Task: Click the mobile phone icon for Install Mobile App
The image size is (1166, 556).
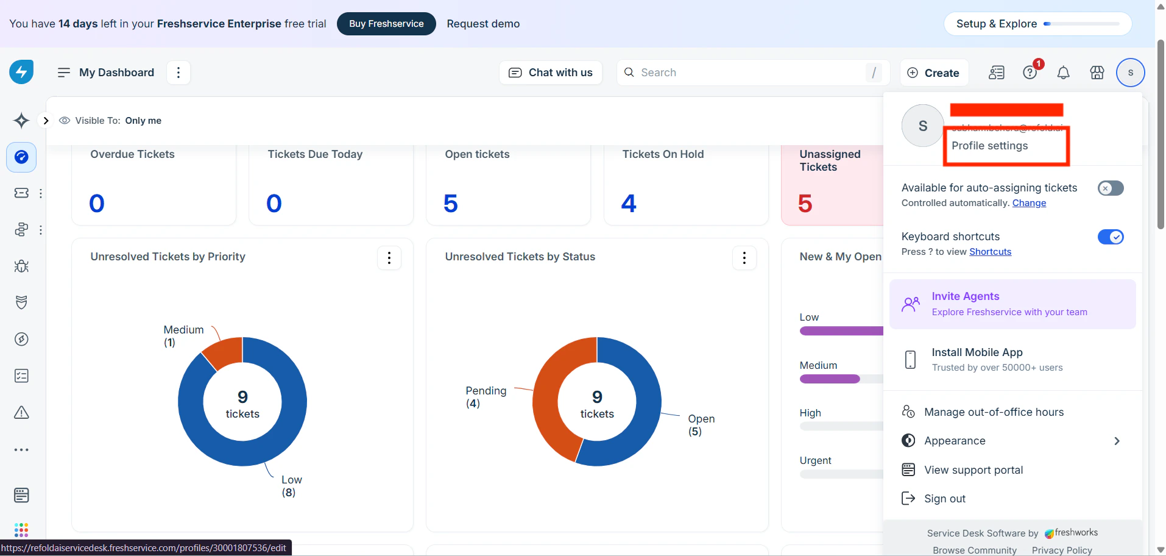Action: pyautogui.click(x=910, y=360)
